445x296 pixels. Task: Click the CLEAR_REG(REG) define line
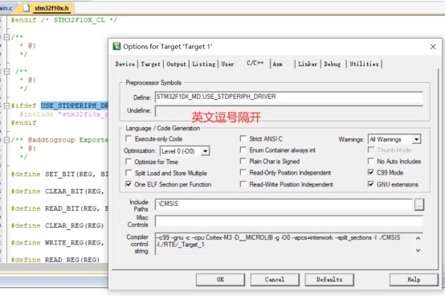[57, 225]
